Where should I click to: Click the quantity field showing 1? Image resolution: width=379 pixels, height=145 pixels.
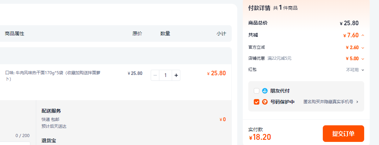point(166,75)
